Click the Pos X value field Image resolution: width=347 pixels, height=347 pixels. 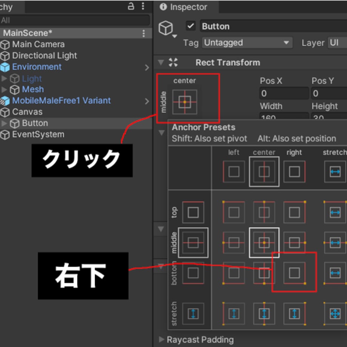point(284,94)
